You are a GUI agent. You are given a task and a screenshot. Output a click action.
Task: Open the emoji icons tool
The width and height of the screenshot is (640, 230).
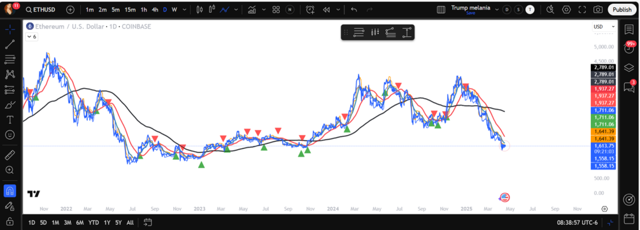click(x=10, y=134)
